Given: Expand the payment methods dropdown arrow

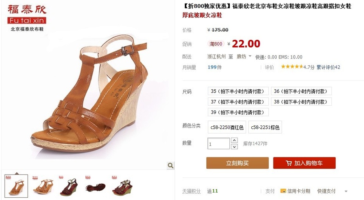Looking at the screenshot, I should click(x=346, y=191).
